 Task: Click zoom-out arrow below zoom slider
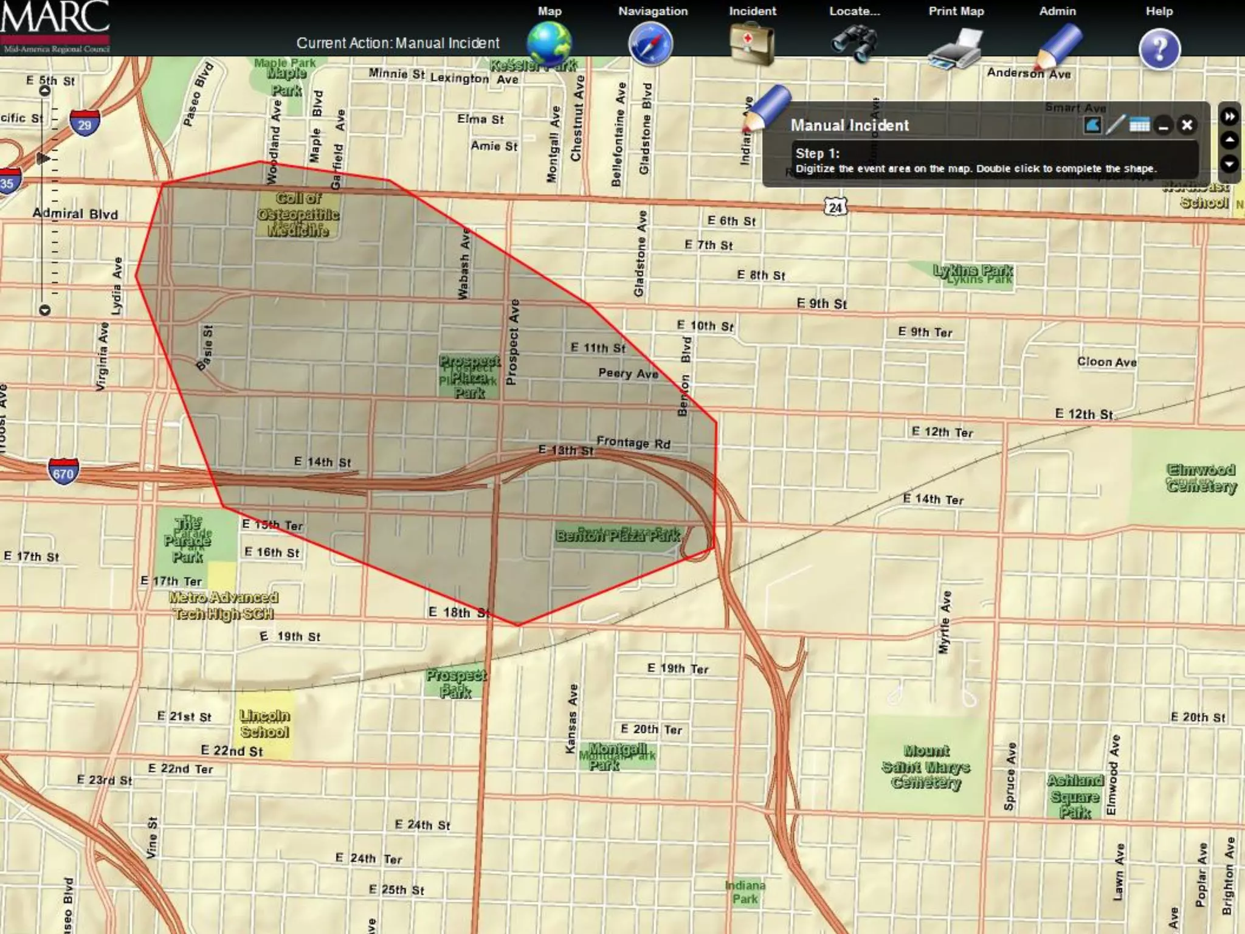(x=44, y=310)
